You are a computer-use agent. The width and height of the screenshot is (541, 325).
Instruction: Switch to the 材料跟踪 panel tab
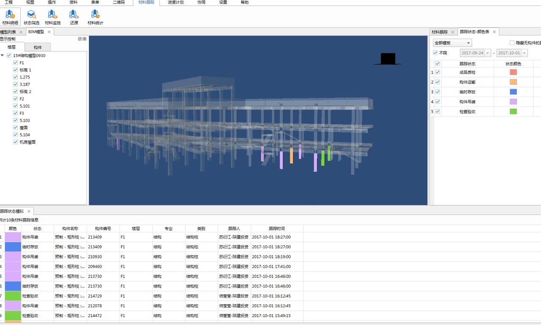coord(440,32)
